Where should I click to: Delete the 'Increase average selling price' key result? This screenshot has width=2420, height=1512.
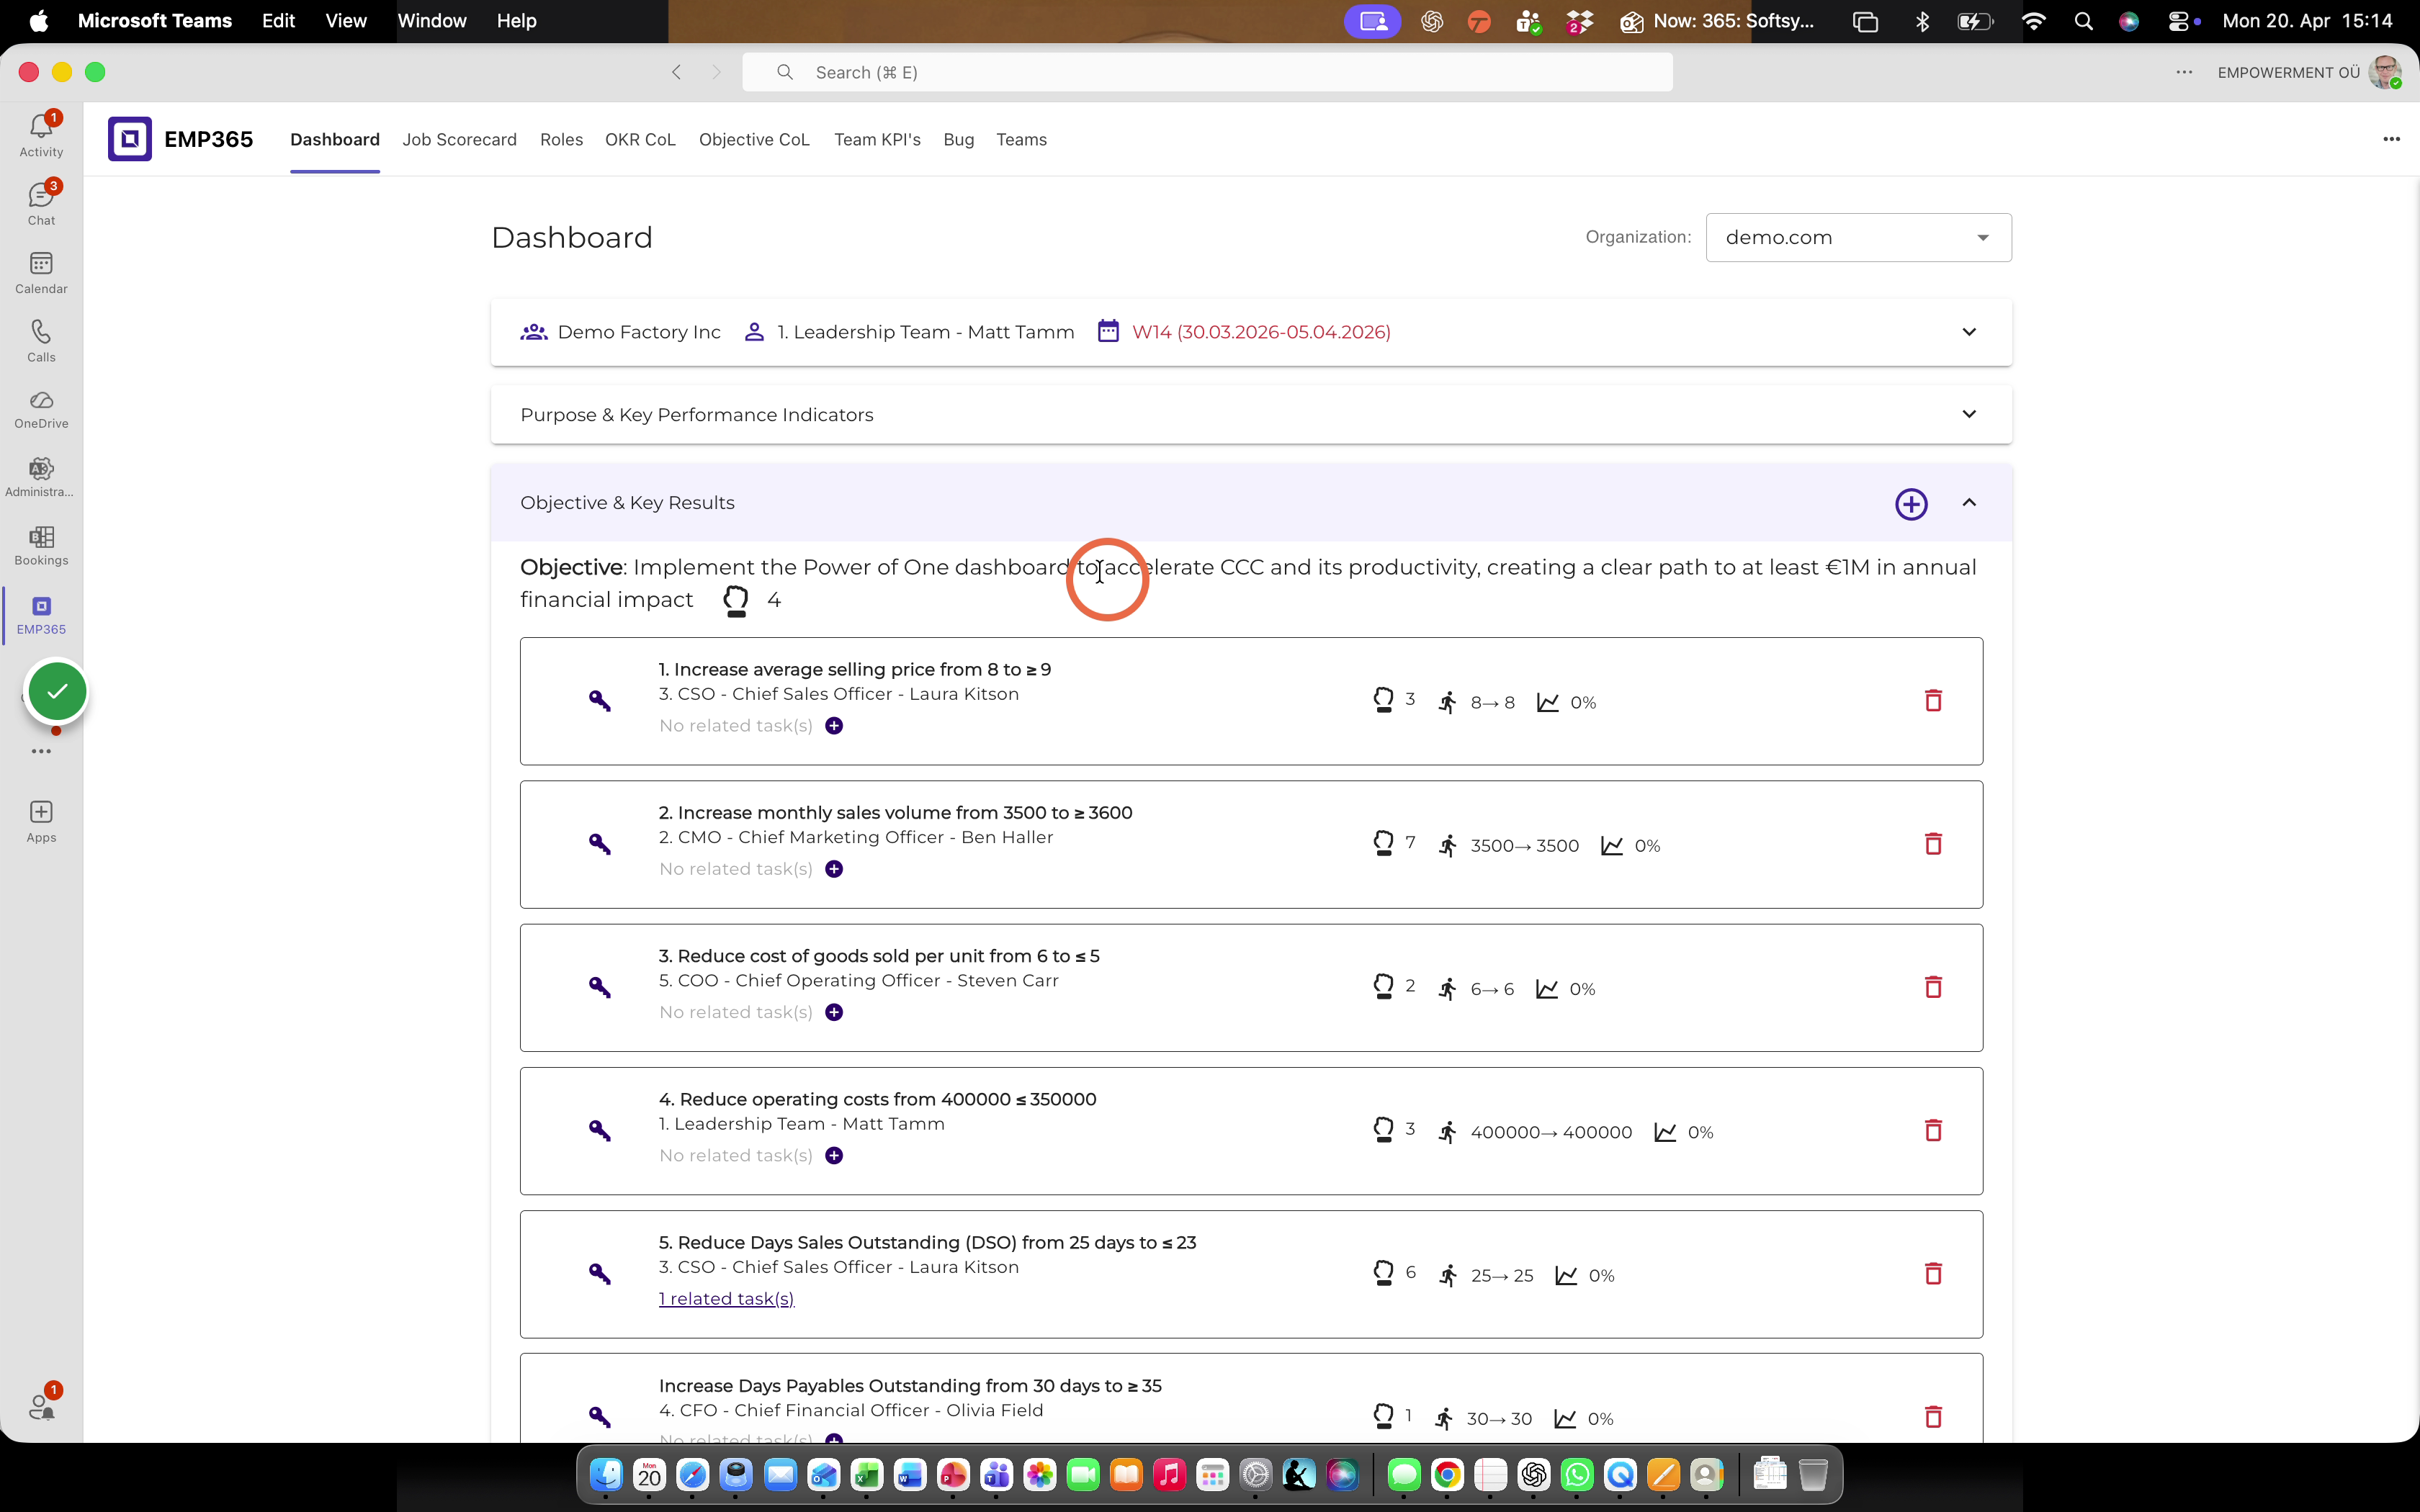(x=1933, y=701)
